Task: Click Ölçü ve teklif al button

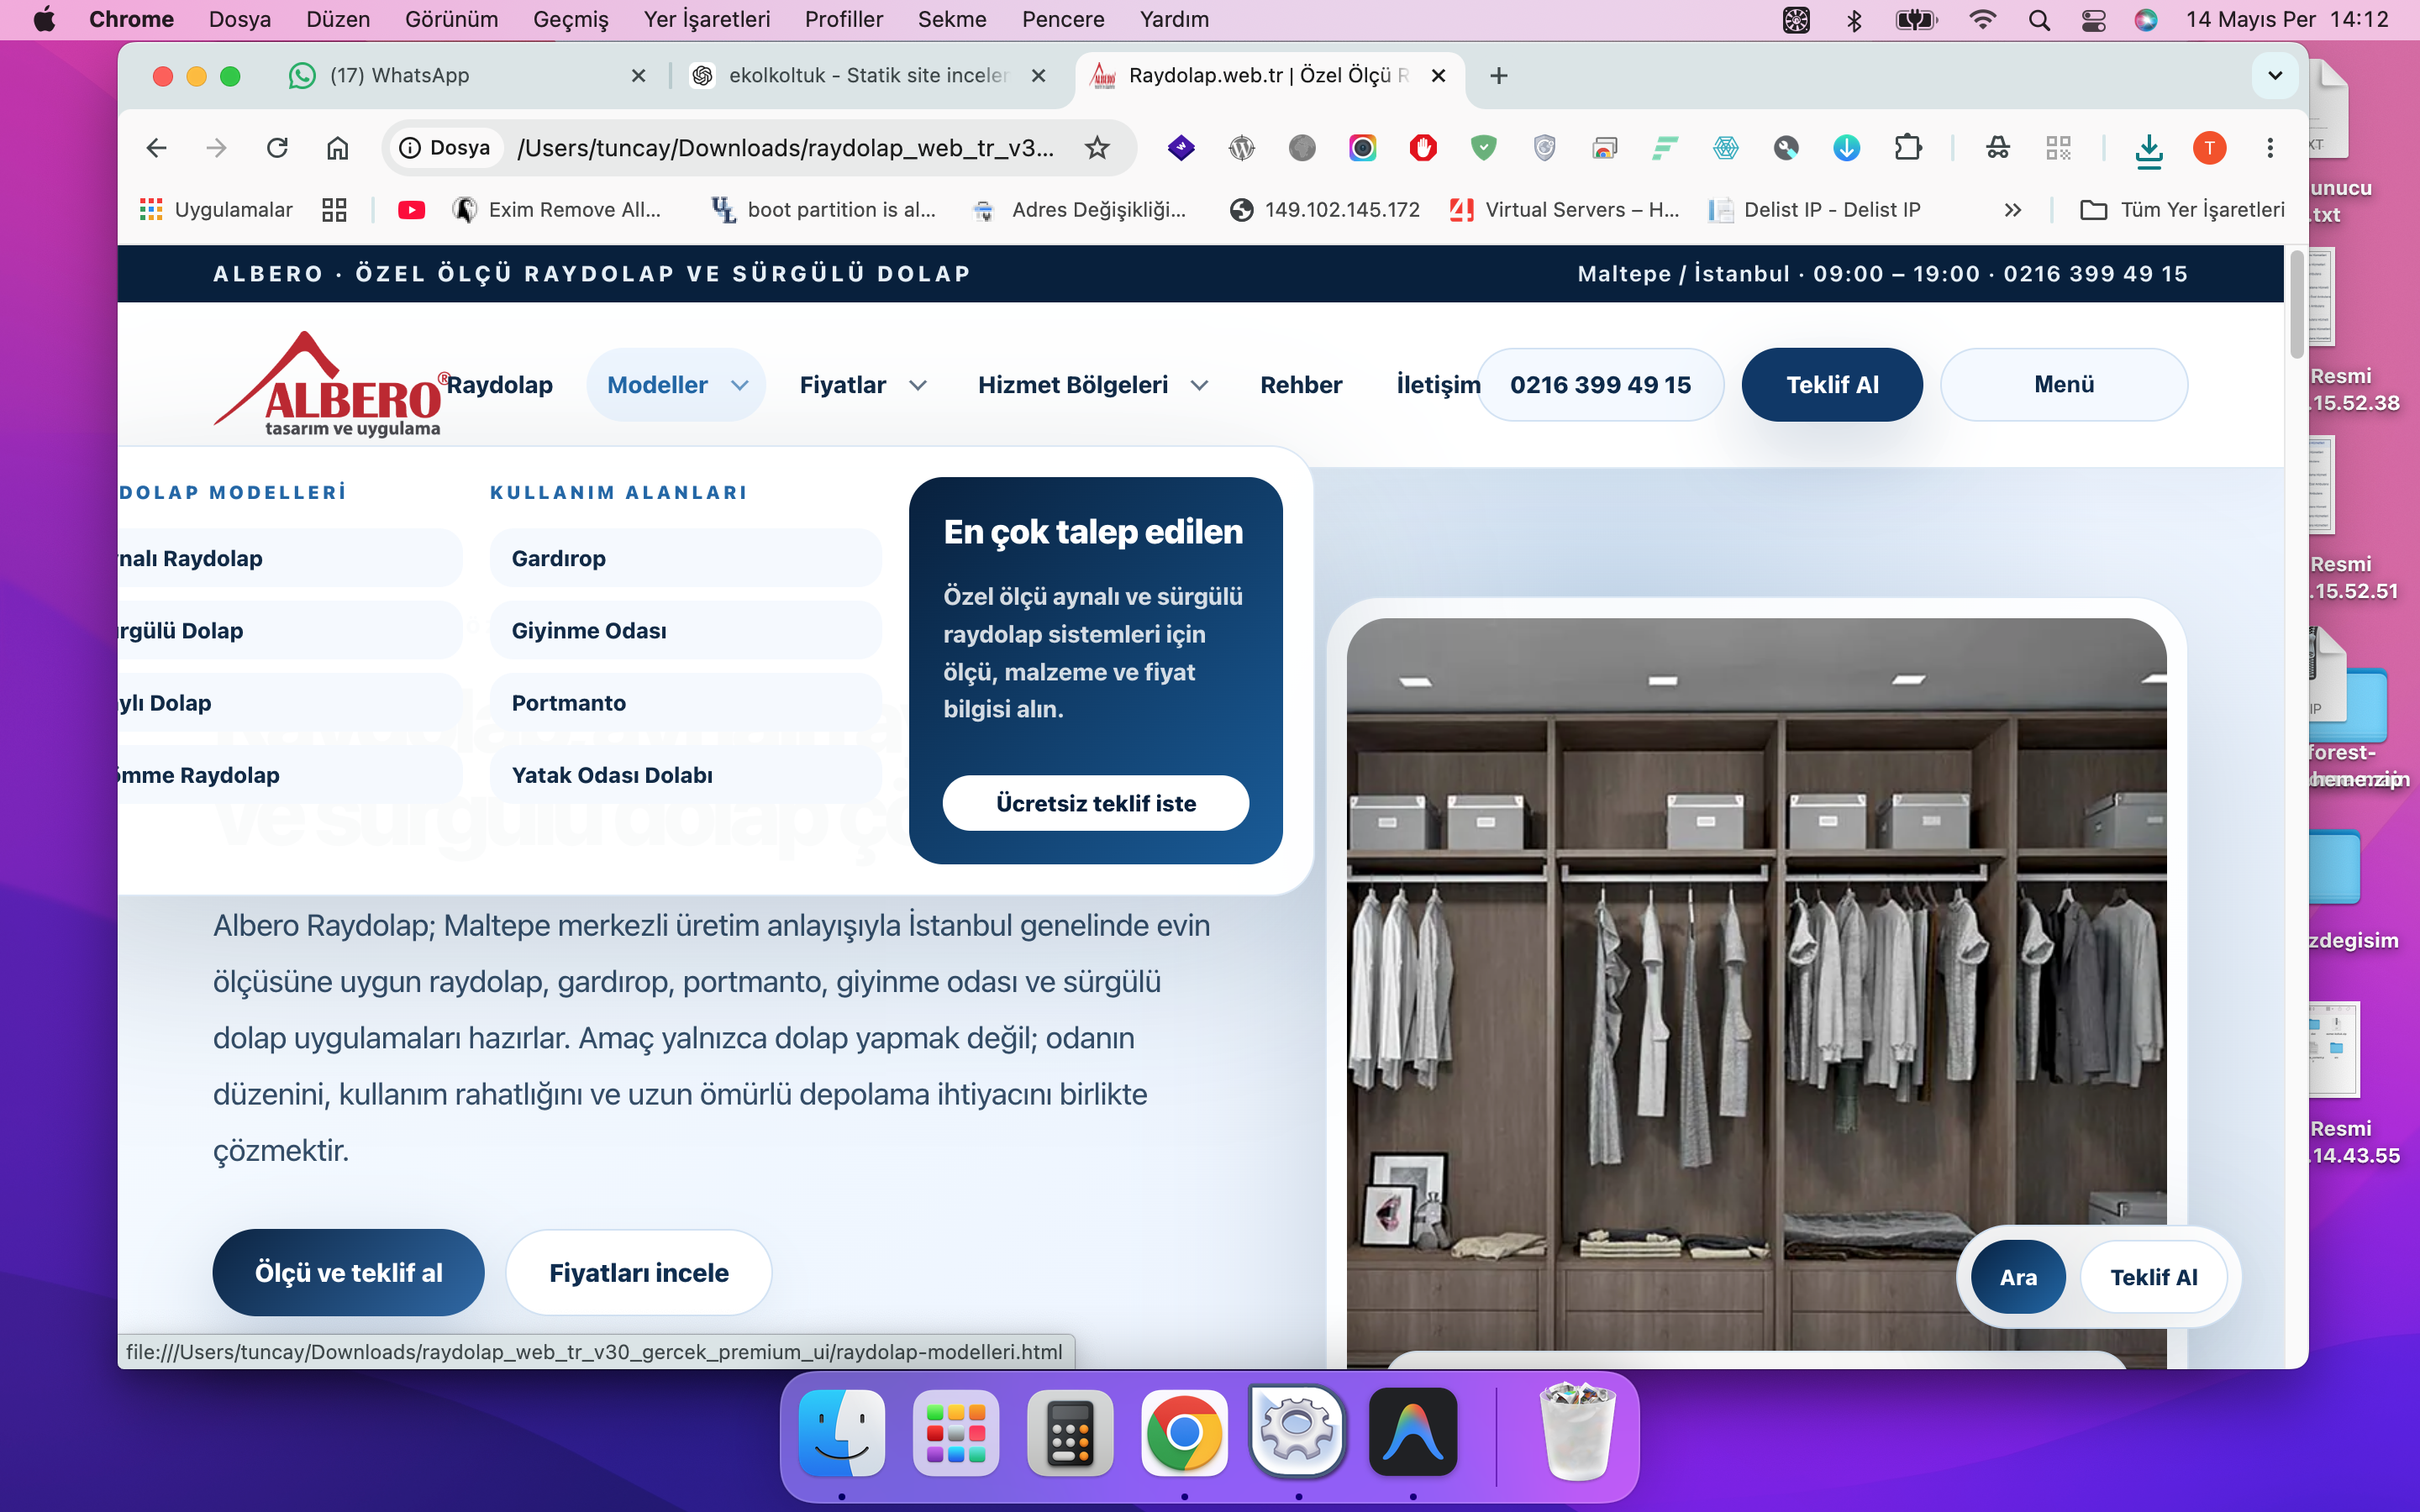Action: (x=348, y=1272)
